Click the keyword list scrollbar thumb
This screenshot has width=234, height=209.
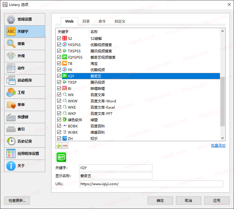tap(222, 102)
